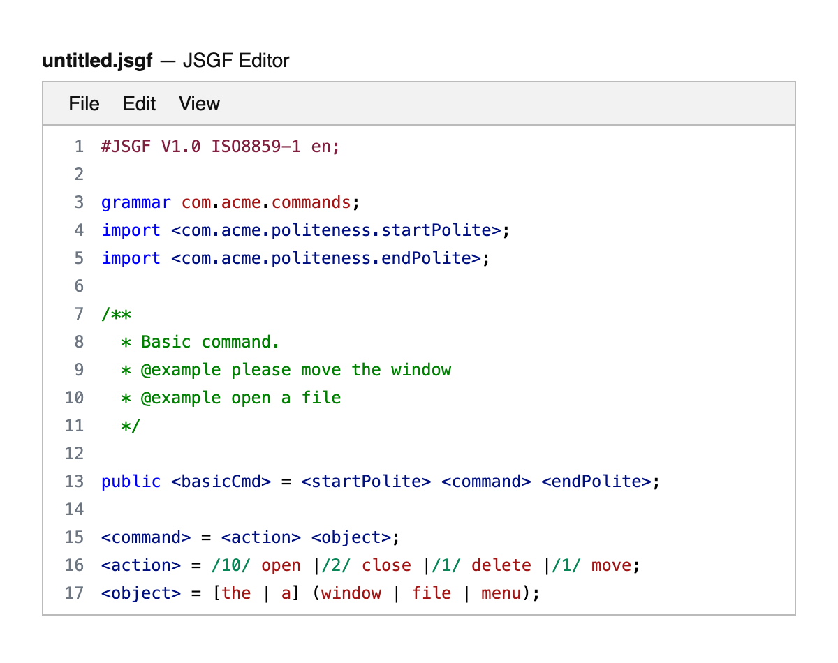Click the 'Basic command.' comment text
Viewport: 838px width, 663px height.
click(209, 342)
